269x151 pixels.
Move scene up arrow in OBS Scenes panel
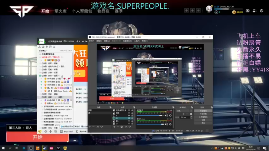(x=98, y=127)
